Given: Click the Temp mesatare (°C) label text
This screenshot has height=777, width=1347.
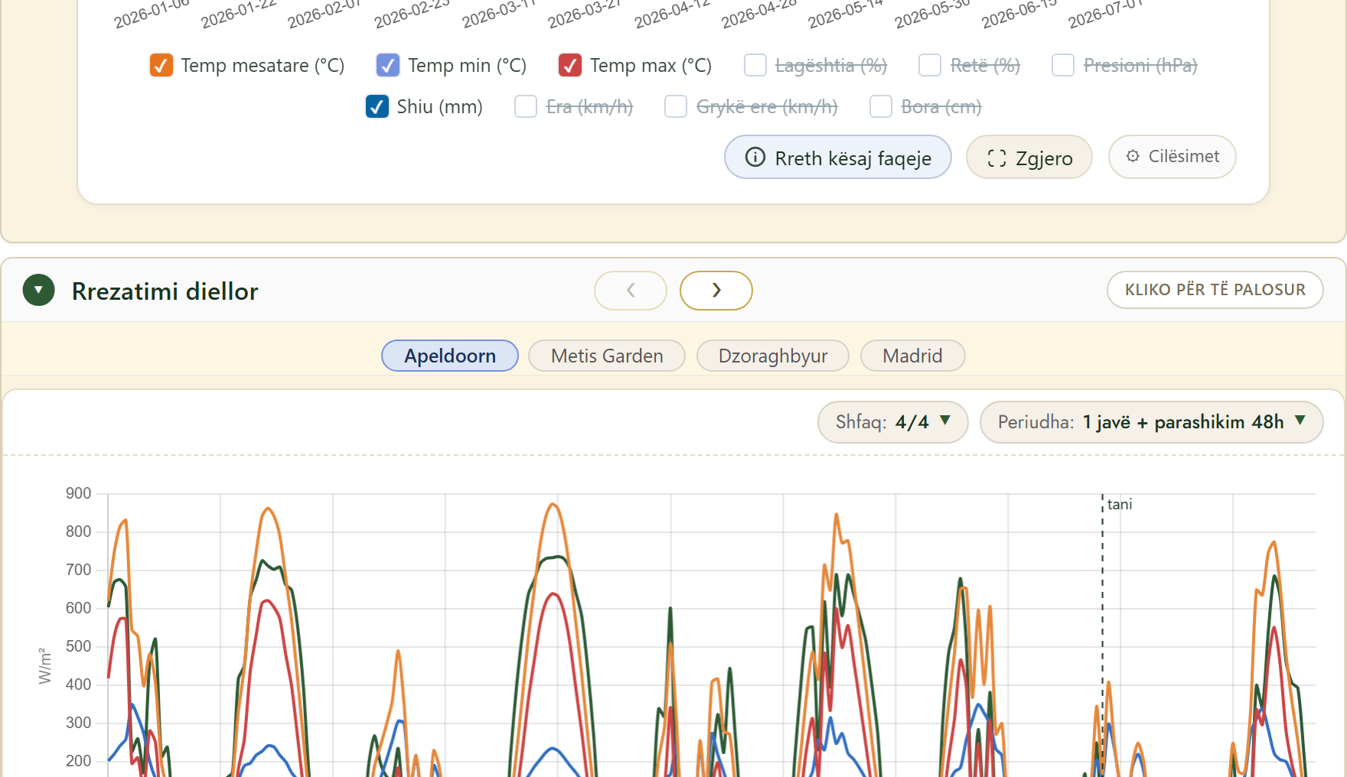Looking at the screenshot, I should 263,66.
